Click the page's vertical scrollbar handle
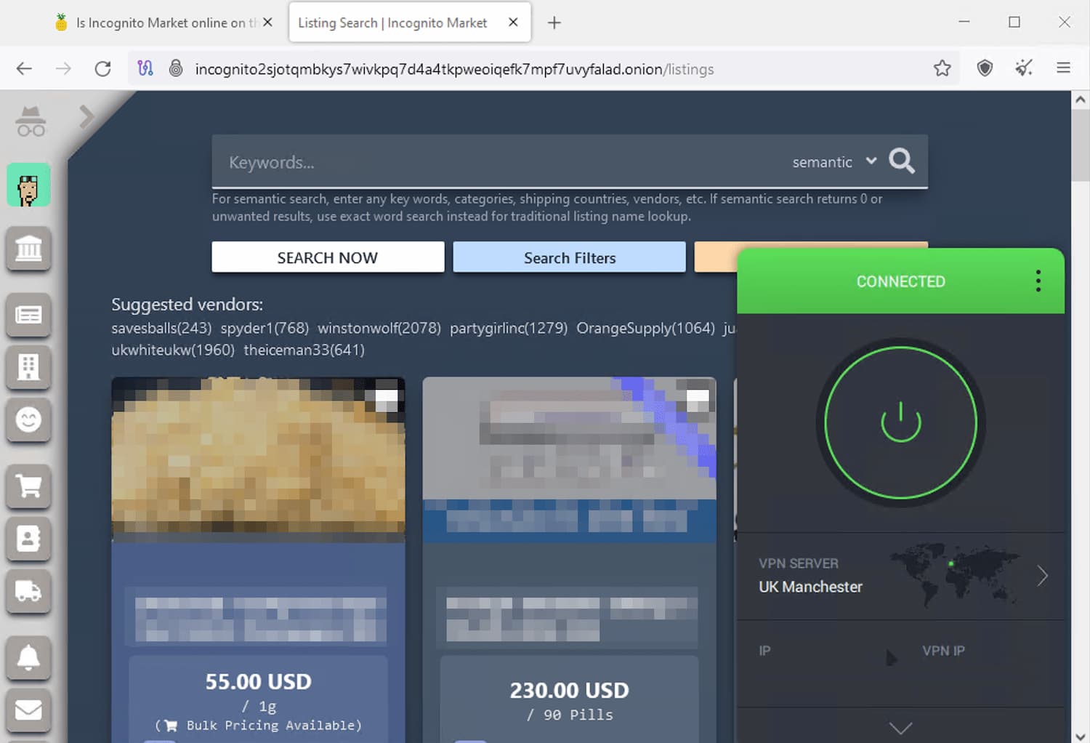Viewport: 1090px width, 743px height. pos(1081,146)
